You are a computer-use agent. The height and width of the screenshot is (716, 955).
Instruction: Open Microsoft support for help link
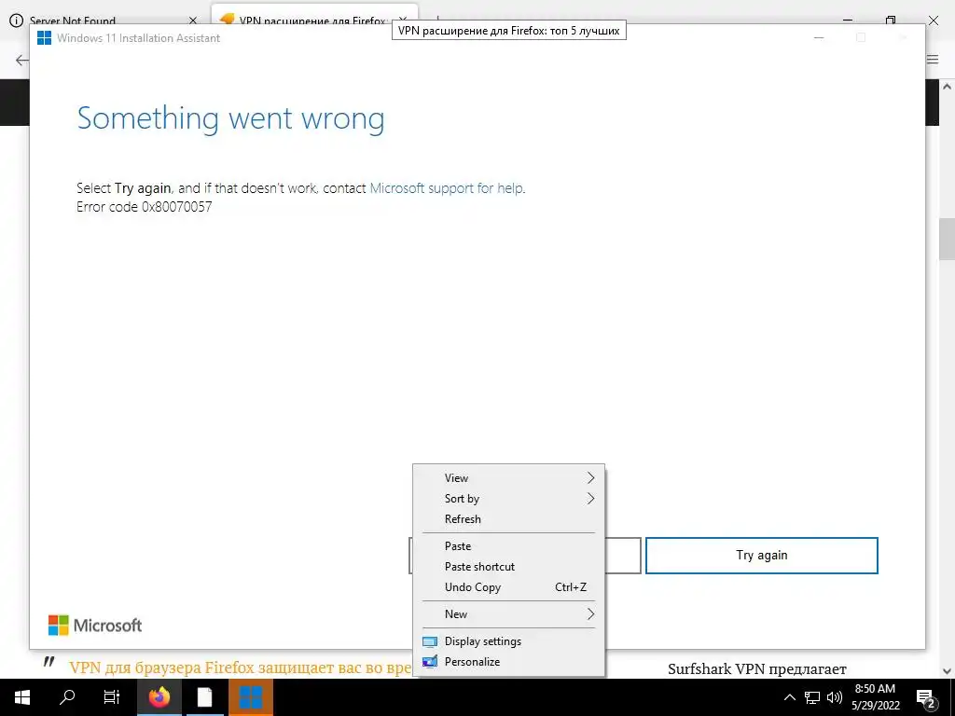click(x=447, y=188)
